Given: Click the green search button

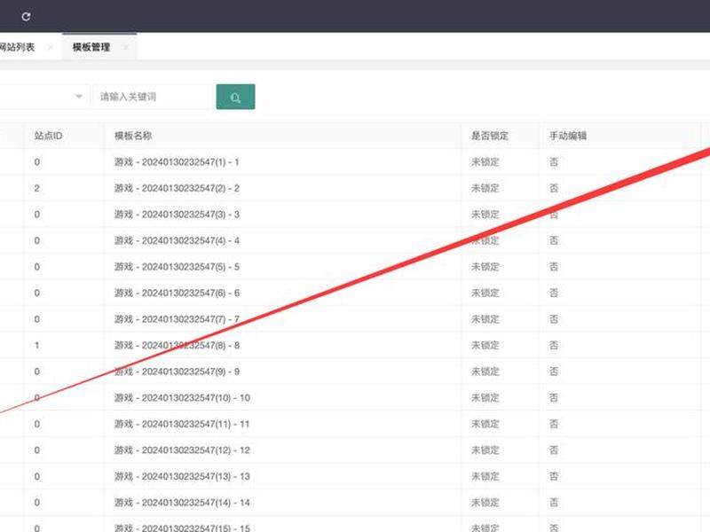Looking at the screenshot, I should click(235, 97).
